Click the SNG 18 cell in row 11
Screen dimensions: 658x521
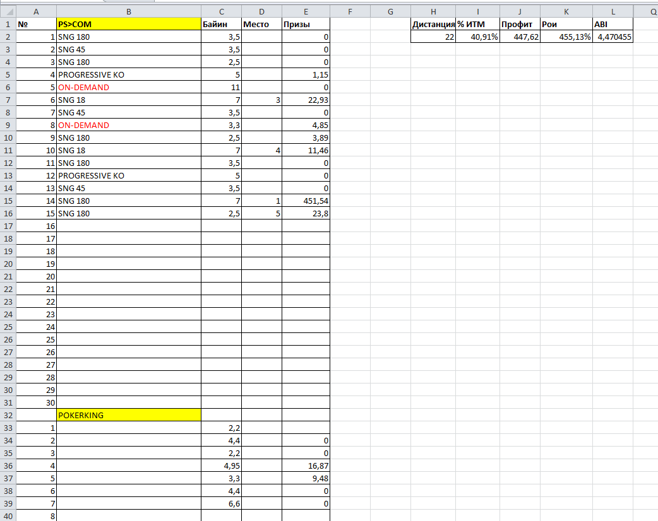pyautogui.click(x=129, y=150)
